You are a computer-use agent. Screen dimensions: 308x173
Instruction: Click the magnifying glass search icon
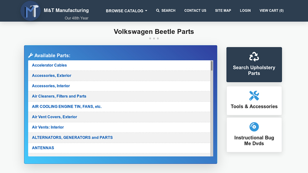(x=158, y=11)
